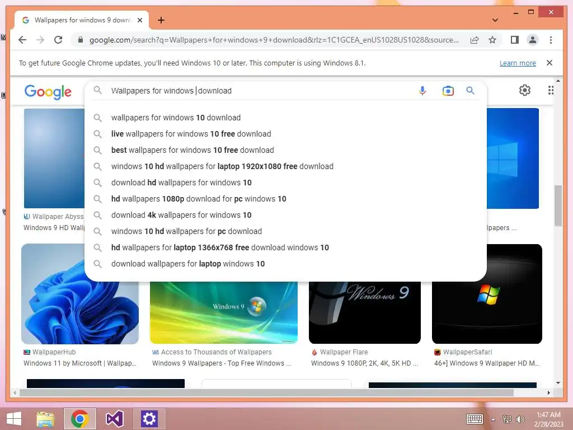Screen dimensions: 573x430
Task: Open the Chrome three-dot menu
Action: point(551,40)
